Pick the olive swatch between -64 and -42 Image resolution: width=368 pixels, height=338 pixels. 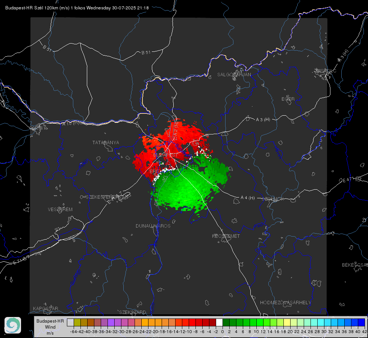77,322
